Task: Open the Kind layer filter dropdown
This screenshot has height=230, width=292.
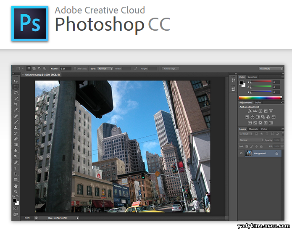Action: click(246, 134)
